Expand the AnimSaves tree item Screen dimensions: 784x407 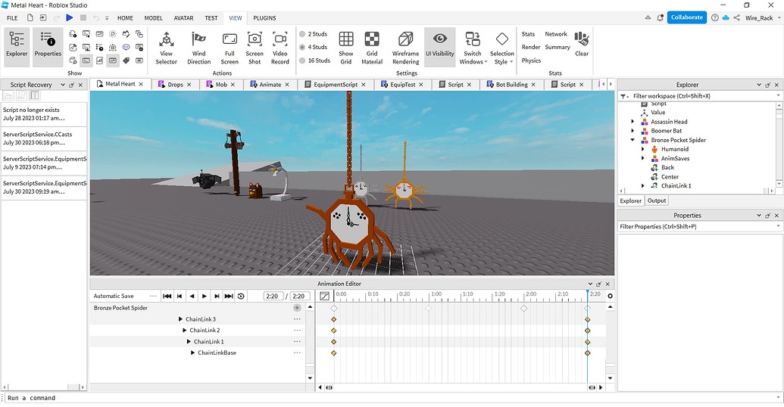click(x=643, y=158)
